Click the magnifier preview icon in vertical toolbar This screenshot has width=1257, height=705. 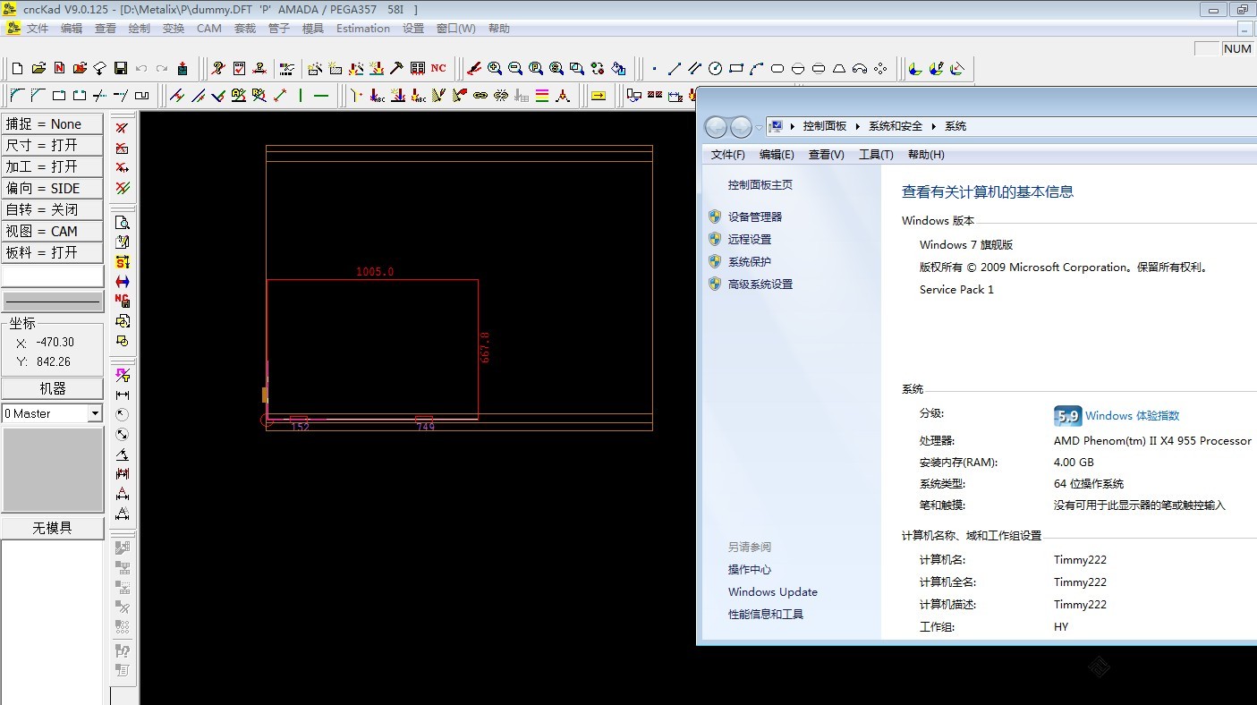click(123, 223)
